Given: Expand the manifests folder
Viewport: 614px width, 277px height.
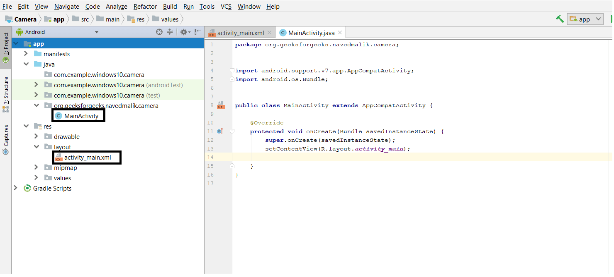Looking at the screenshot, I should click(26, 54).
